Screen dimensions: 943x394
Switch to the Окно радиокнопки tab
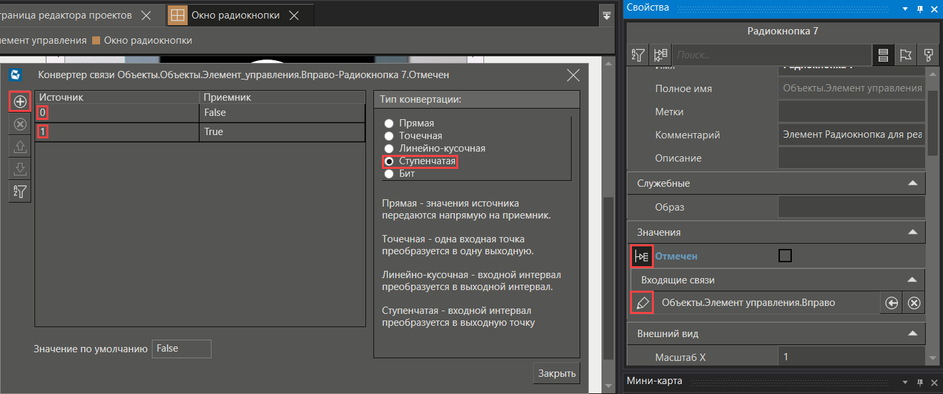pyautogui.click(x=235, y=15)
